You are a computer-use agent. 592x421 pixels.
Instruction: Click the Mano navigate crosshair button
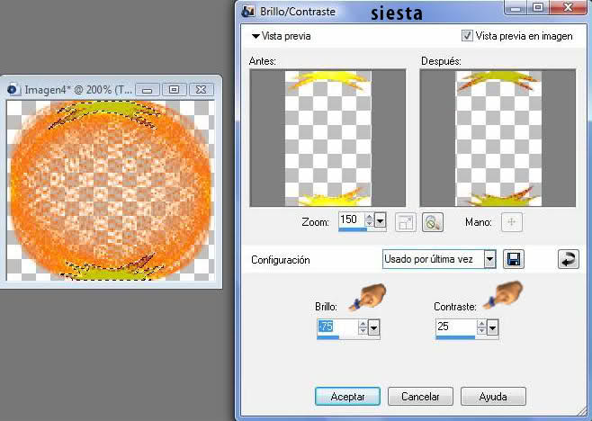pos(512,222)
